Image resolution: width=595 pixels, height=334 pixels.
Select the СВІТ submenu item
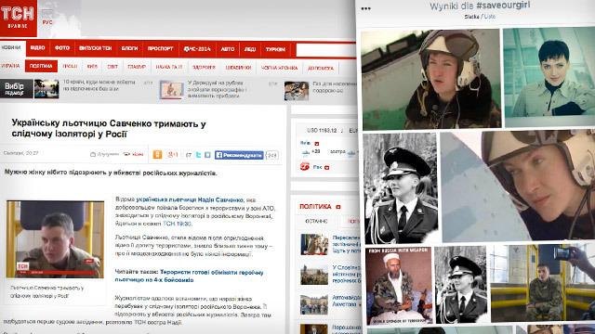[112, 67]
